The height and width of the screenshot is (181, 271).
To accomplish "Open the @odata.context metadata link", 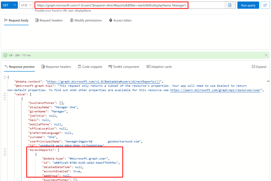I will point(104,82).
